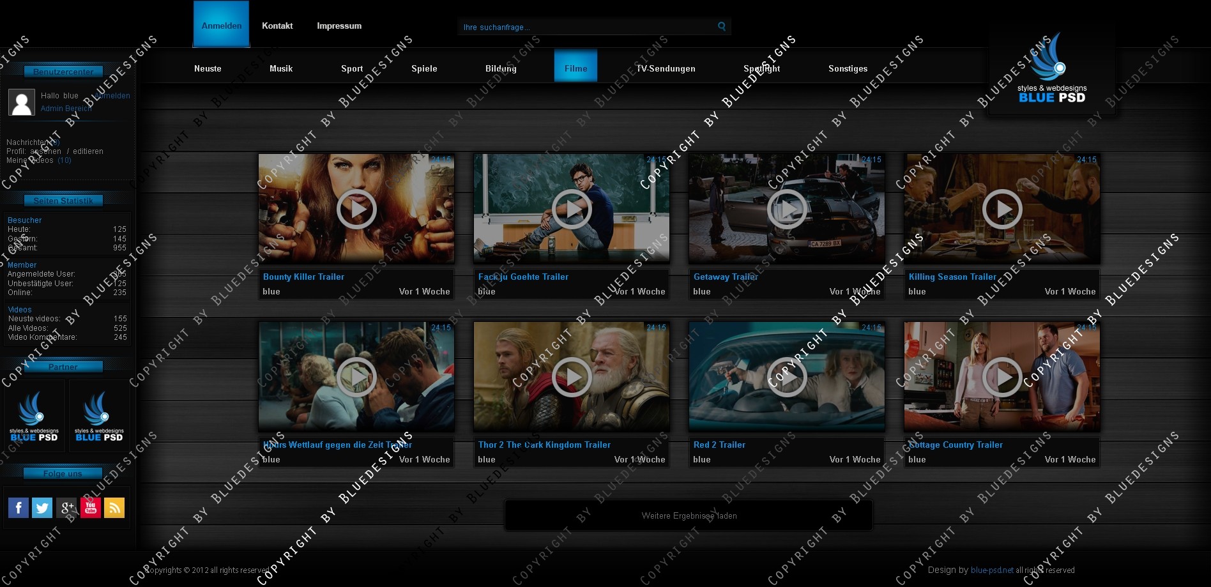The image size is (1211, 587).
Task: Click the Red 2 Trailer thumbnail image
Action: point(787,376)
